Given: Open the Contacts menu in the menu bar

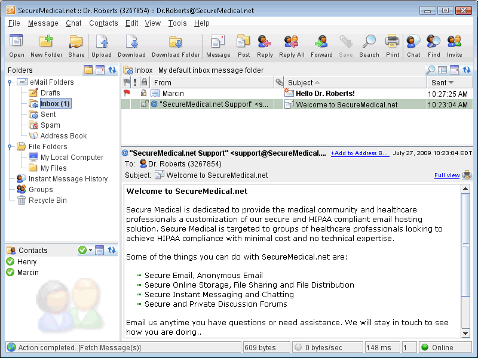Looking at the screenshot, I should 103,23.
